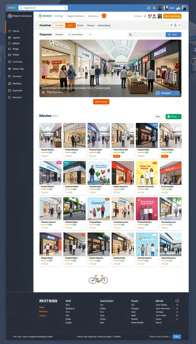
Task: Open the first store card in first row
Action: 51,141
